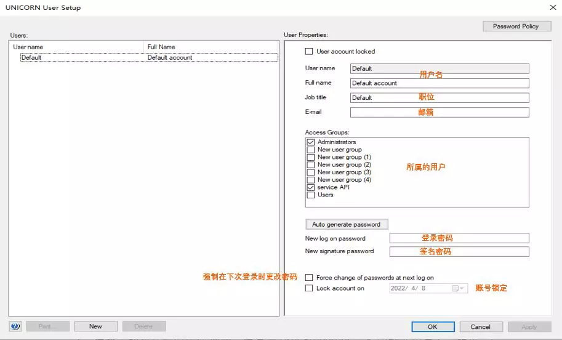
Task: Click New to create a user
Action: tap(95, 326)
